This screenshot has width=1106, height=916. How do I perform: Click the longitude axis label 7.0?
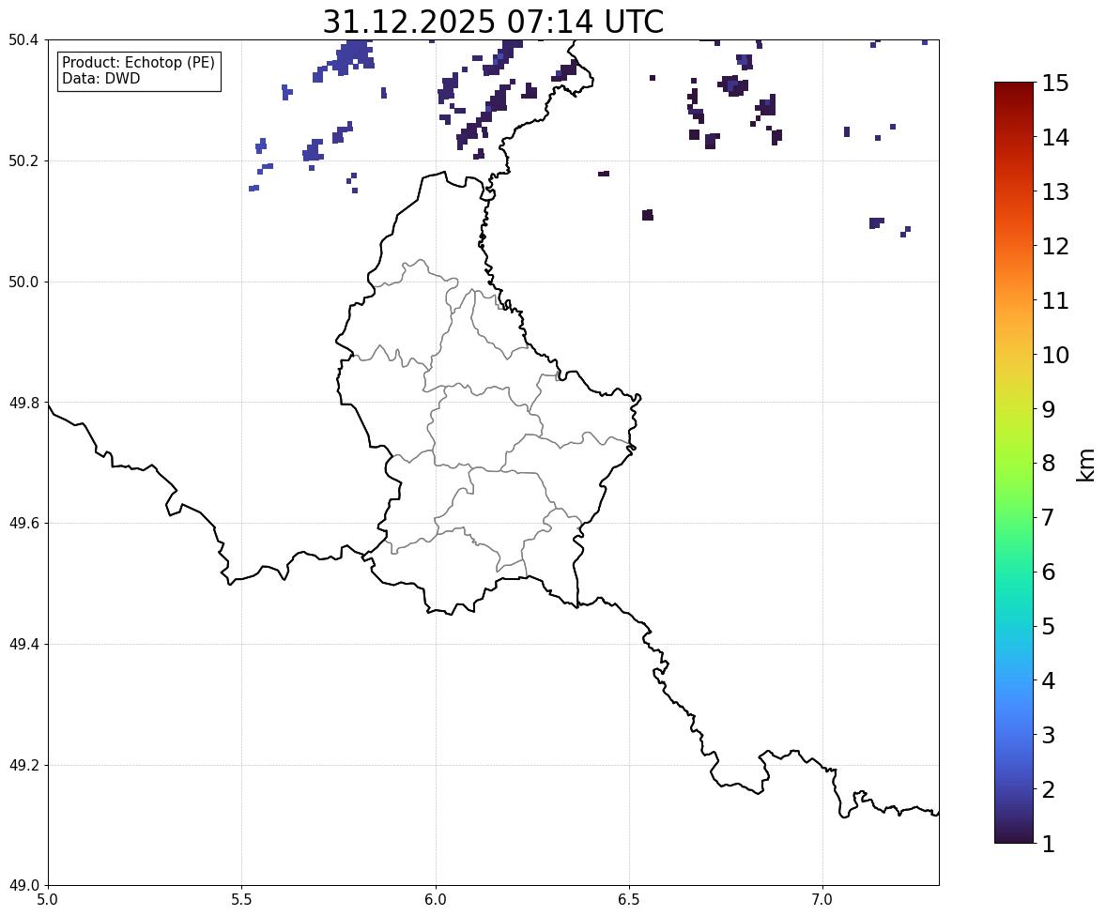pos(822,900)
